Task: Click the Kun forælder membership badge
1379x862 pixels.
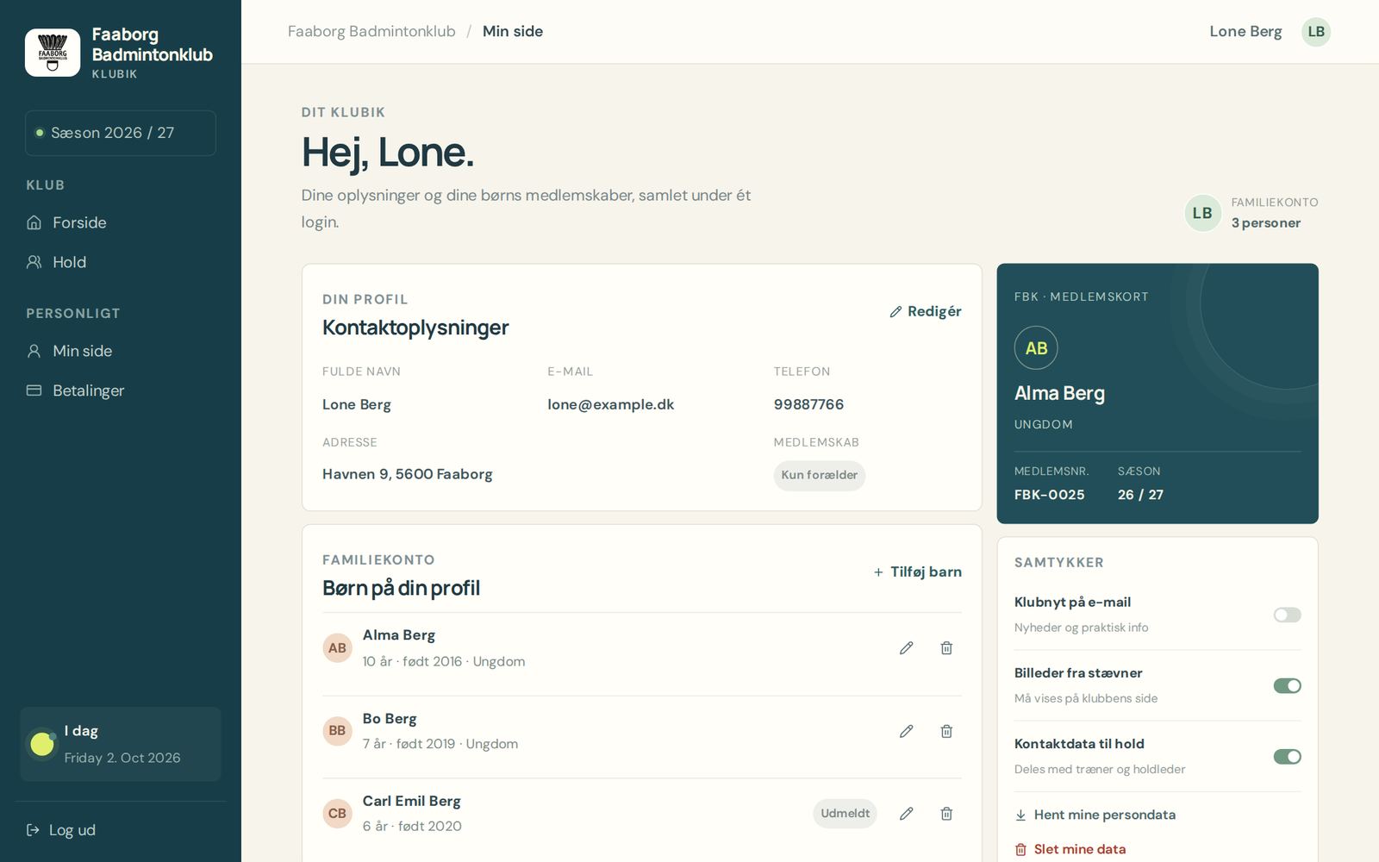Action: pos(819,475)
